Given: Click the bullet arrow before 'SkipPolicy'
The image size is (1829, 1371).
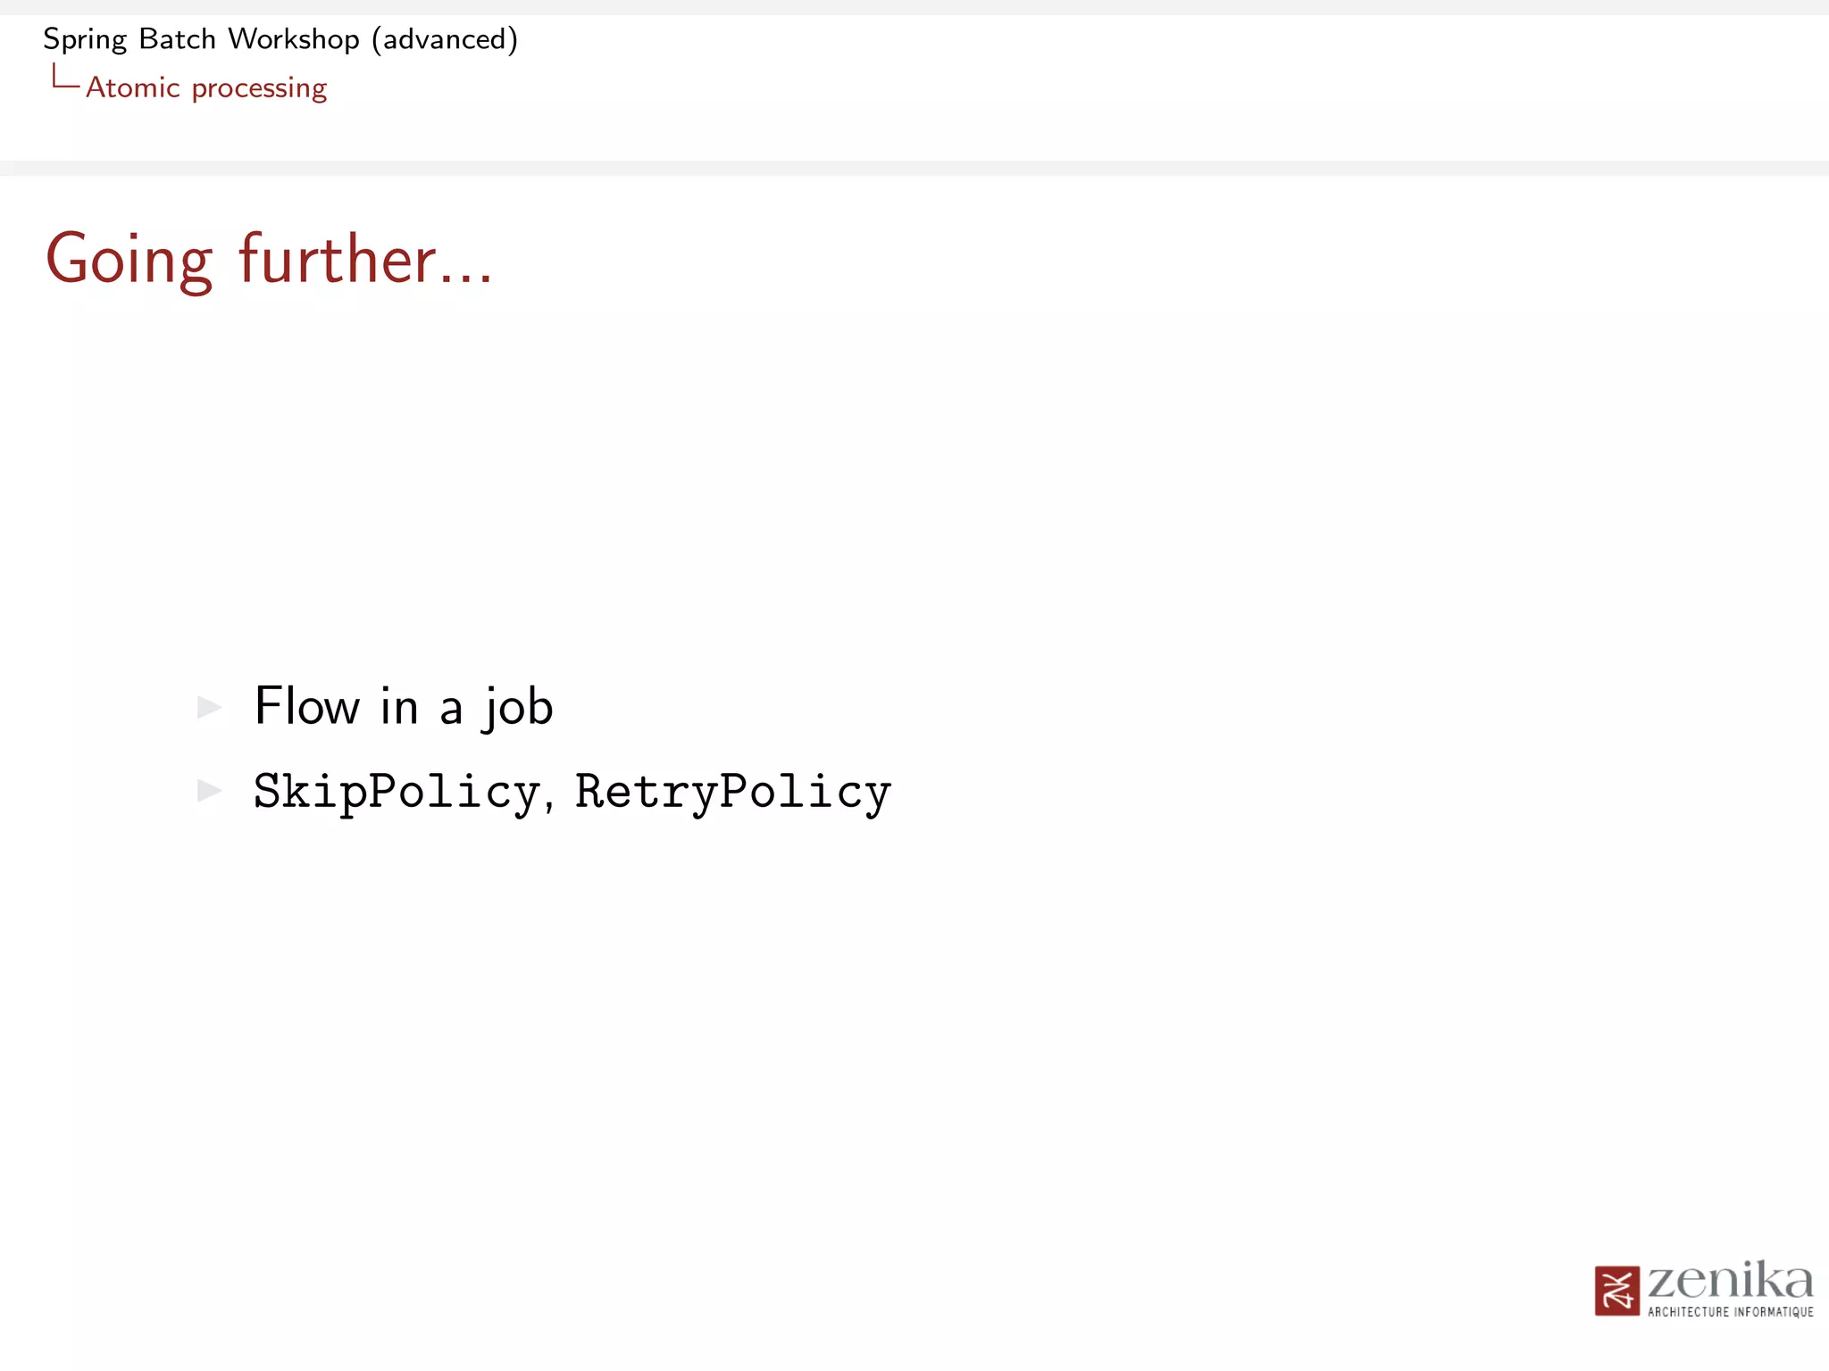Looking at the screenshot, I should coord(209,791).
